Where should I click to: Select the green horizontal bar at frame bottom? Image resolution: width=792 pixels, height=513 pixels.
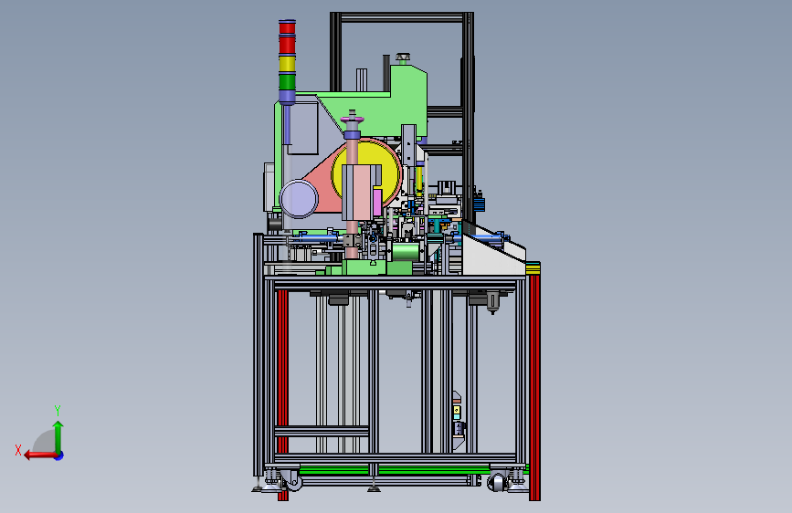click(394, 470)
